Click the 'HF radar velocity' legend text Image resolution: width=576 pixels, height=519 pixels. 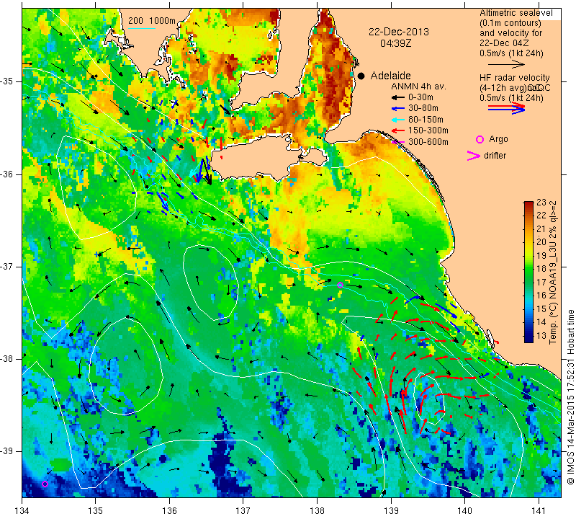pyautogui.click(x=515, y=78)
